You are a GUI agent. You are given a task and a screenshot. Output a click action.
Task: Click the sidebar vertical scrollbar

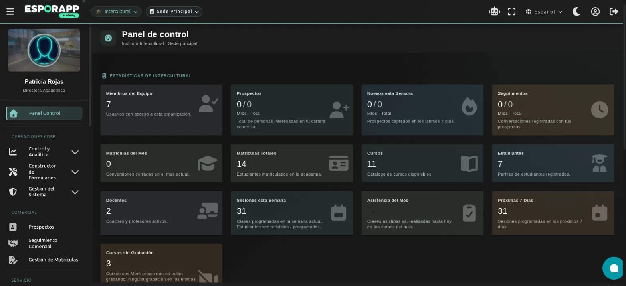click(90, 76)
